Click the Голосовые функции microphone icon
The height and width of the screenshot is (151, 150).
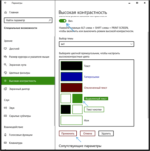[x=5, y=135]
